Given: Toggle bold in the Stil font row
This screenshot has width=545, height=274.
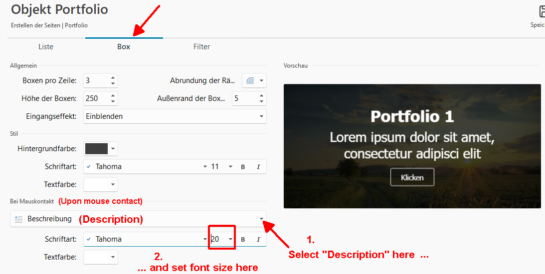Looking at the screenshot, I should 243,167.
